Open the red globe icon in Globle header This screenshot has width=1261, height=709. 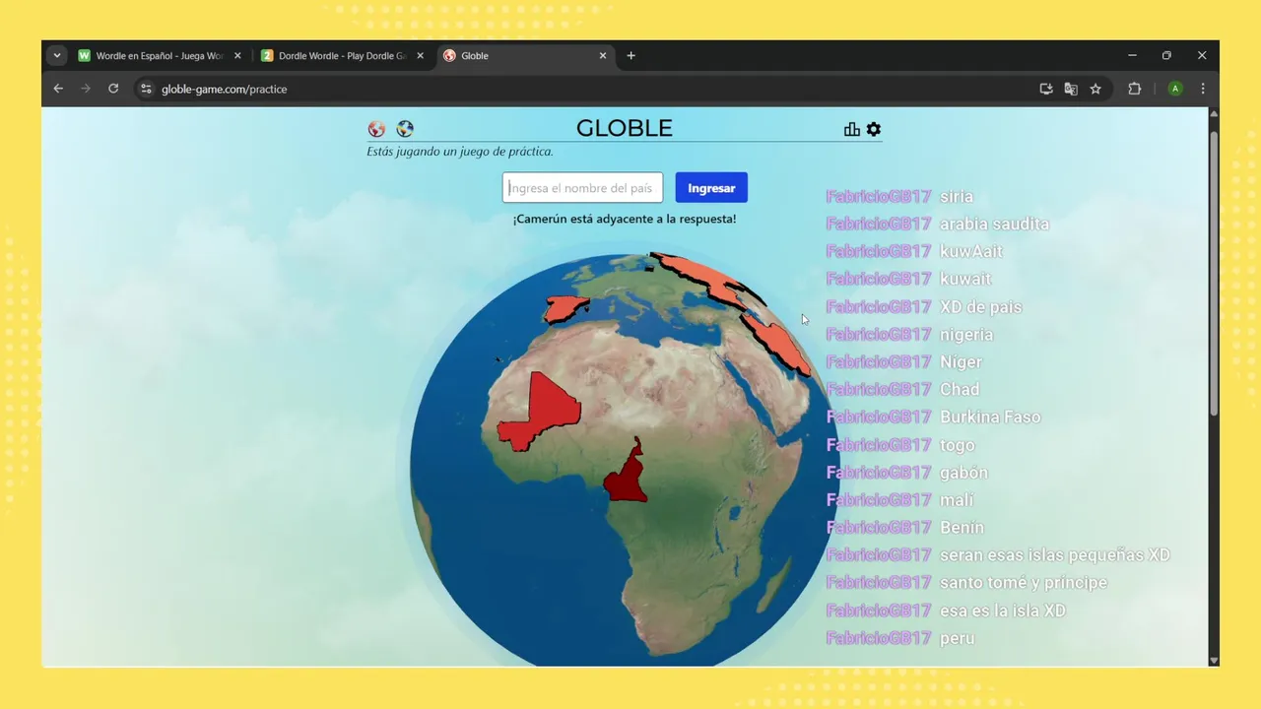(x=376, y=129)
